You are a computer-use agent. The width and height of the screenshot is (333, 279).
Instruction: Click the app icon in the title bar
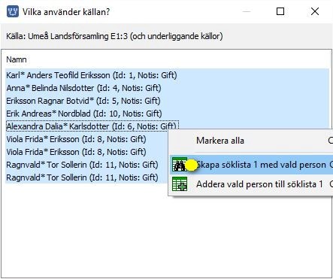tap(13, 11)
